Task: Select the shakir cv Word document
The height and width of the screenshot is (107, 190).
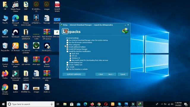Action: 47,89
